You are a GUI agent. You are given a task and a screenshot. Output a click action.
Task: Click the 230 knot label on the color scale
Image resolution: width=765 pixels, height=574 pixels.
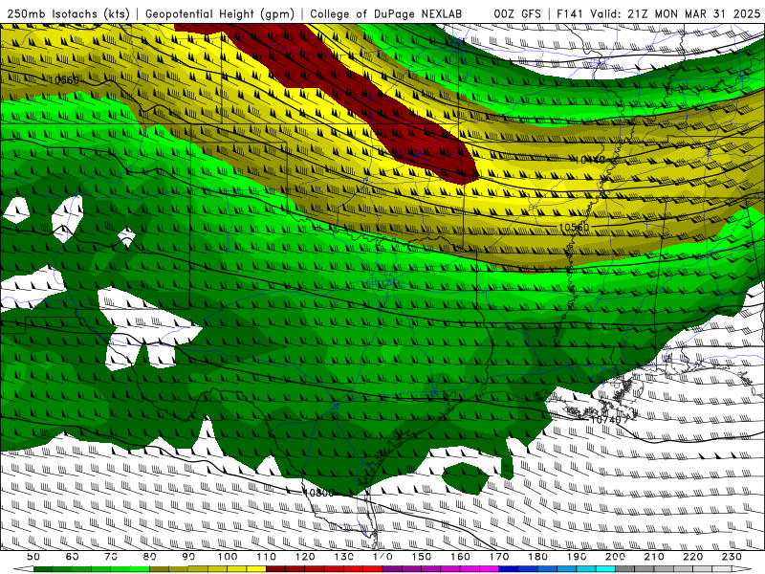coord(732,557)
